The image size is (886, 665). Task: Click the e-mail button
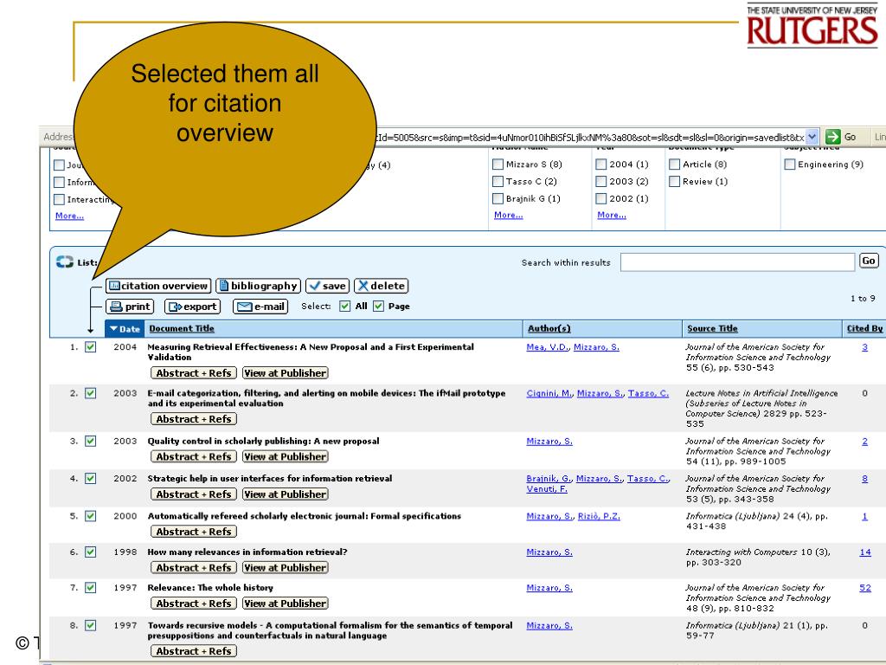[x=260, y=307]
